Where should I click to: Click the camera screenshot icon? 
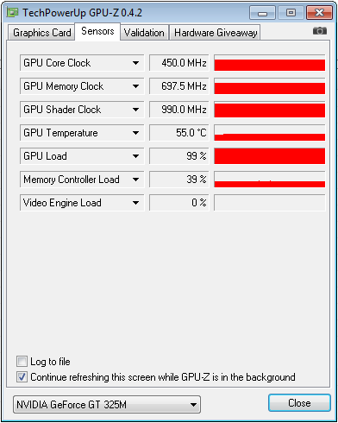click(320, 30)
